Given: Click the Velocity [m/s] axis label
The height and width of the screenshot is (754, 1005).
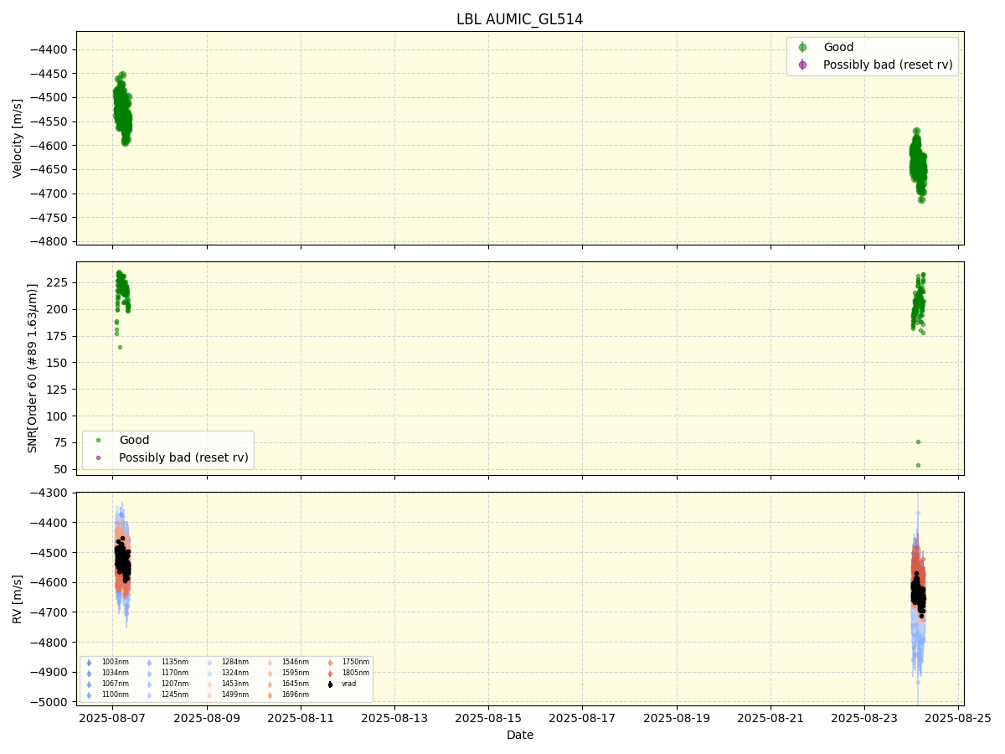Looking at the screenshot, I should [18, 138].
